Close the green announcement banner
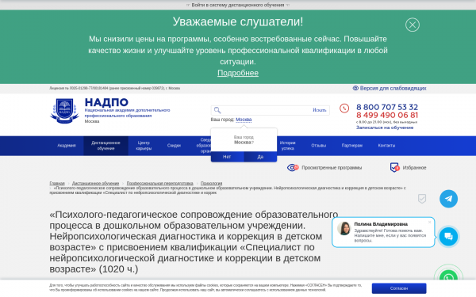Viewport: 476px width, 297px height. coord(413,25)
